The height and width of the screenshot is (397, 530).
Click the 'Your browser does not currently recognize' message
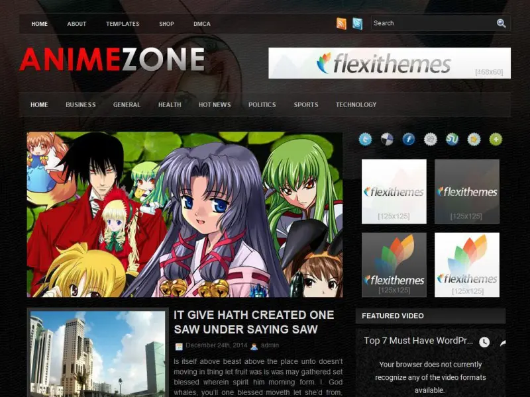pyautogui.click(x=430, y=377)
